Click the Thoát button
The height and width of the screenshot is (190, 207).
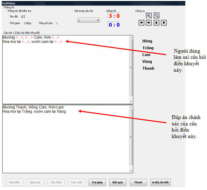(x=138, y=182)
